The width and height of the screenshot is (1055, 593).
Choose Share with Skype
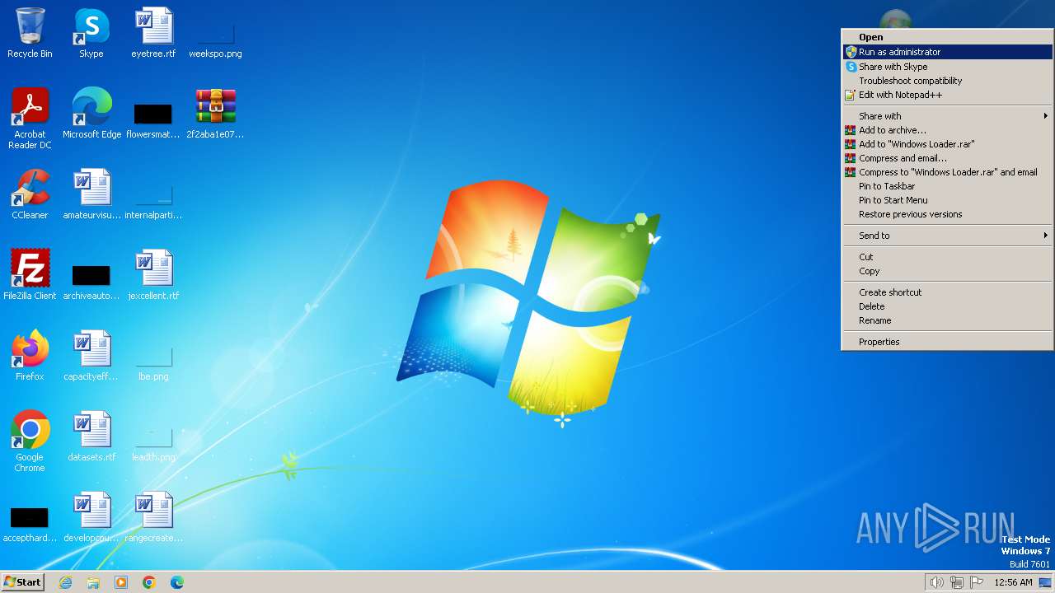pos(947,67)
